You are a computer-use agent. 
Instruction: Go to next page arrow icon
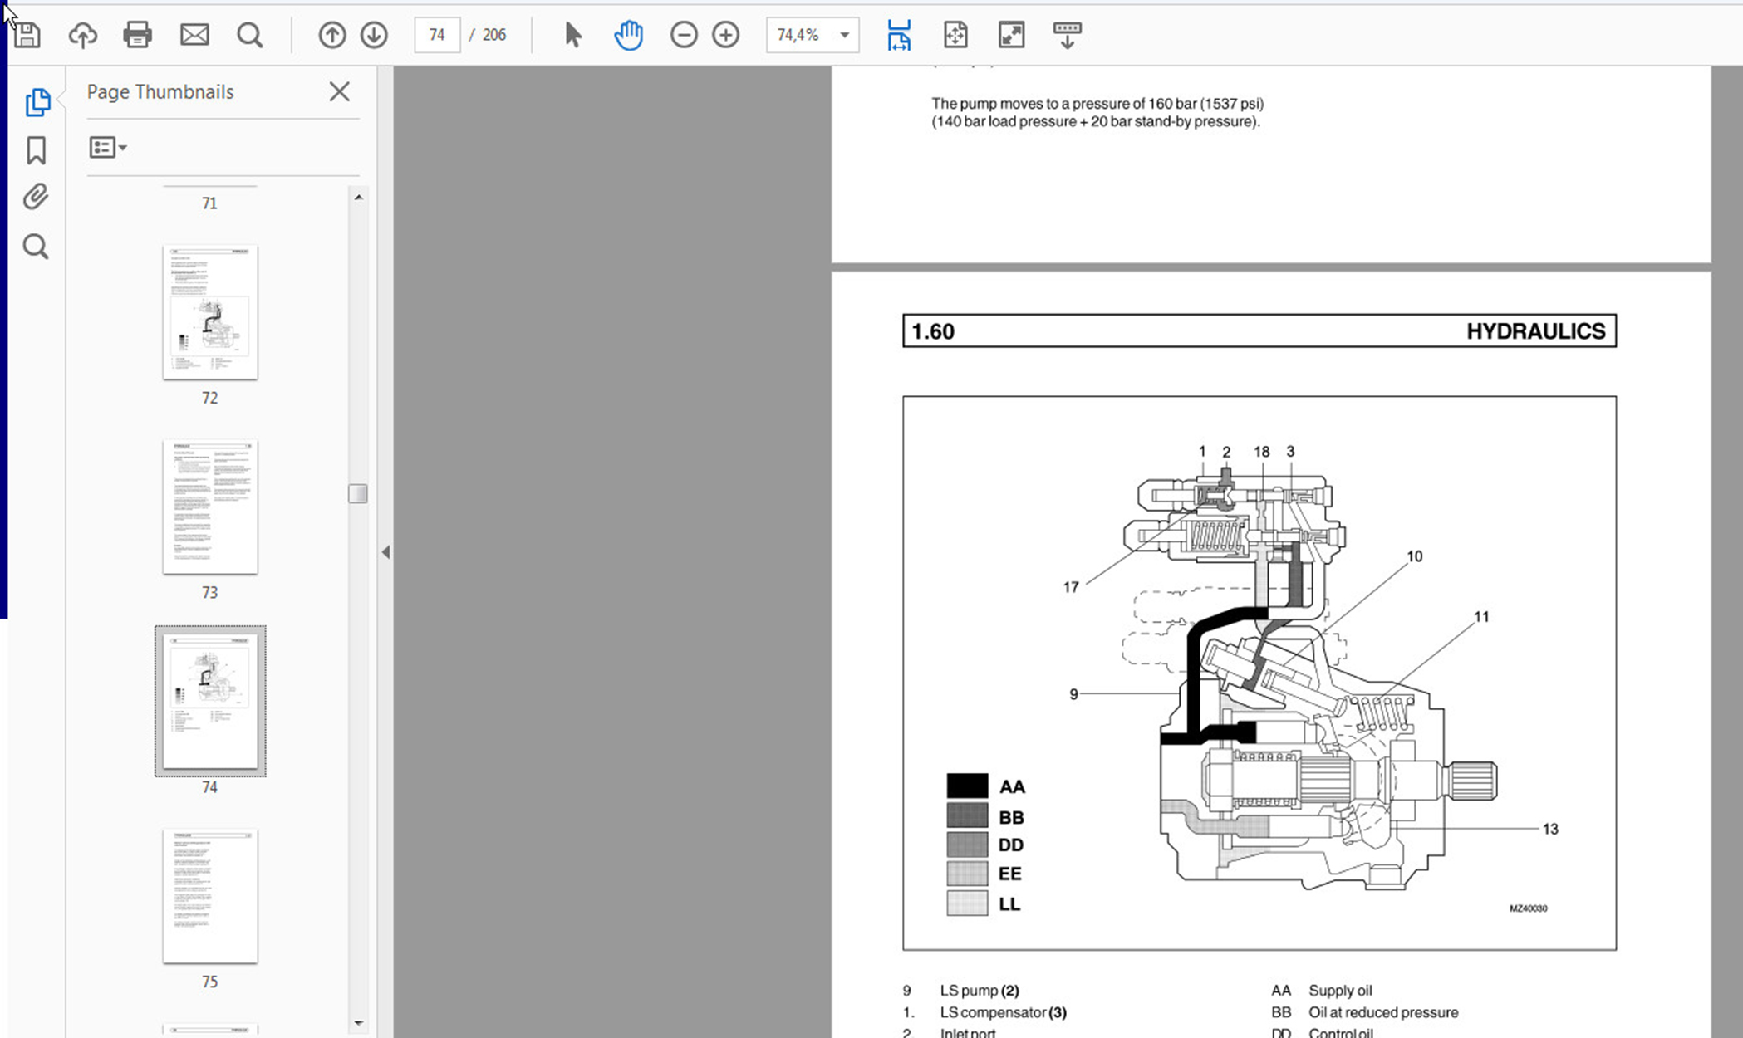click(x=374, y=35)
